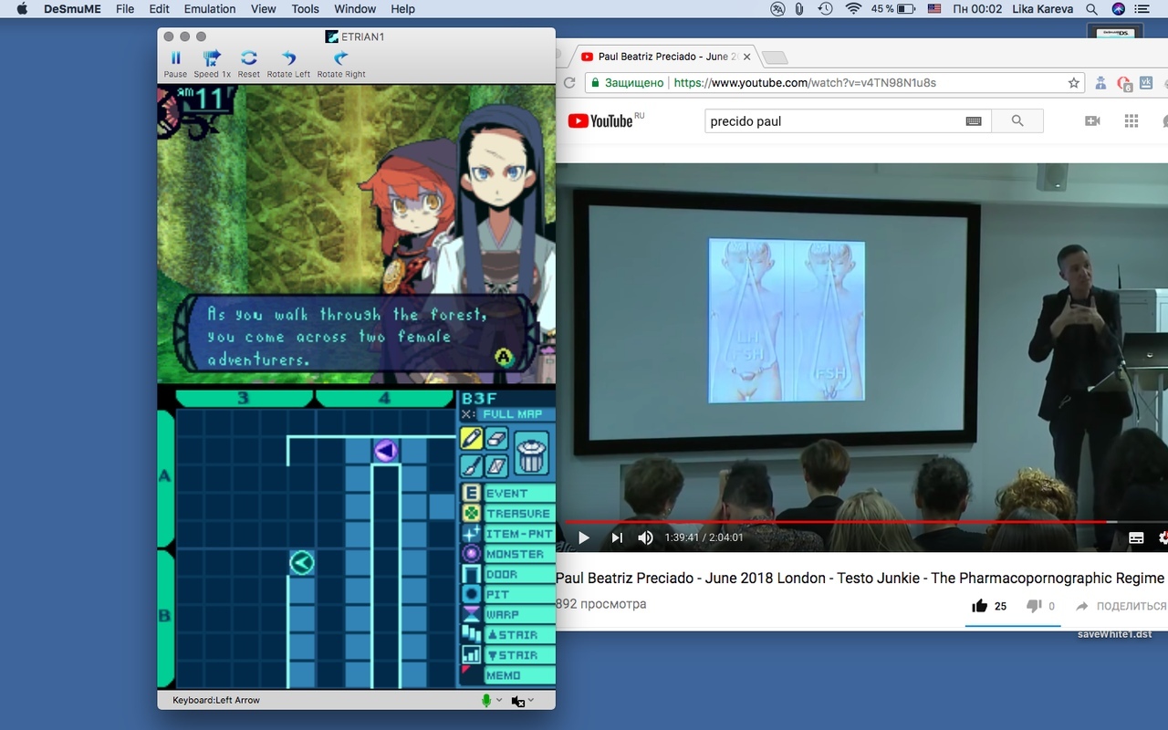This screenshot has width=1168, height=730.
Task: Open the Edit menu
Action: click(x=160, y=9)
